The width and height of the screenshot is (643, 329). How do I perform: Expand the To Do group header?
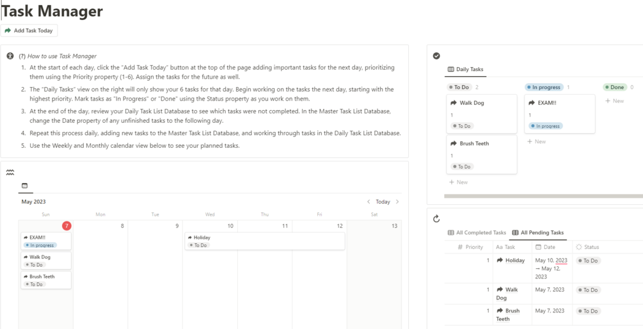[x=459, y=87]
